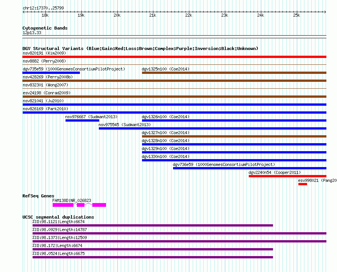The height and width of the screenshot is (272, 337).
Task: Click the dgv1326n100 blue gain bar
Action: 234,120
